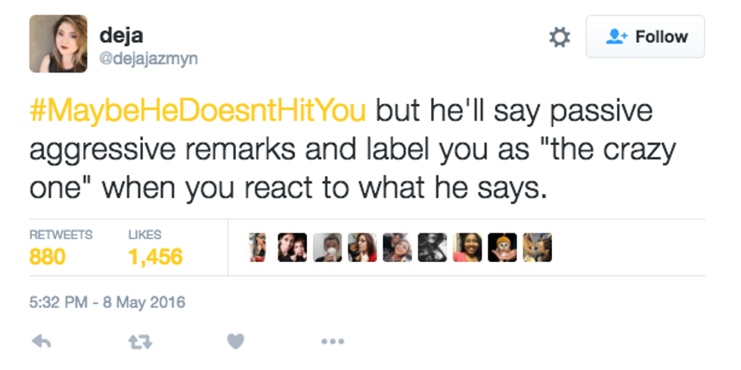Open the gear settings dropdown

tap(559, 37)
